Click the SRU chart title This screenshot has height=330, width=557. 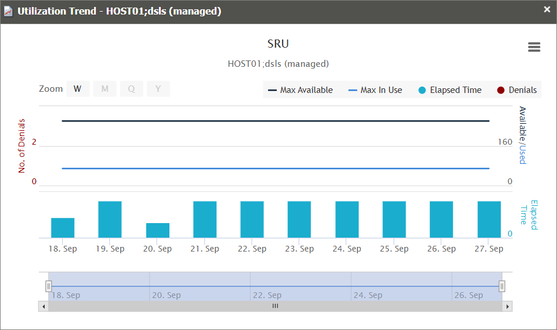[278, 44]
